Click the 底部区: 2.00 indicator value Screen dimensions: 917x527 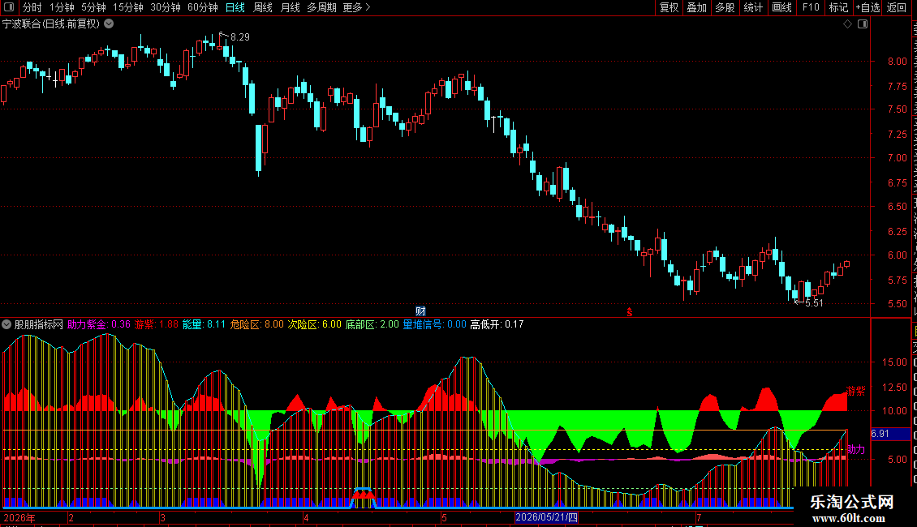pyautogui.click(x=372, y=324)
